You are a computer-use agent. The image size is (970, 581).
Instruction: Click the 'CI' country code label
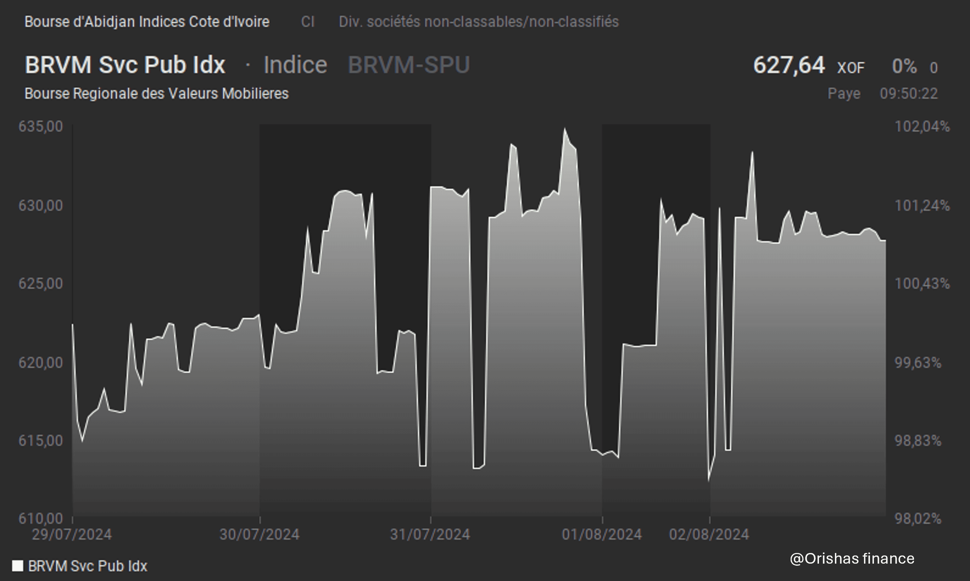click(308, 22)
